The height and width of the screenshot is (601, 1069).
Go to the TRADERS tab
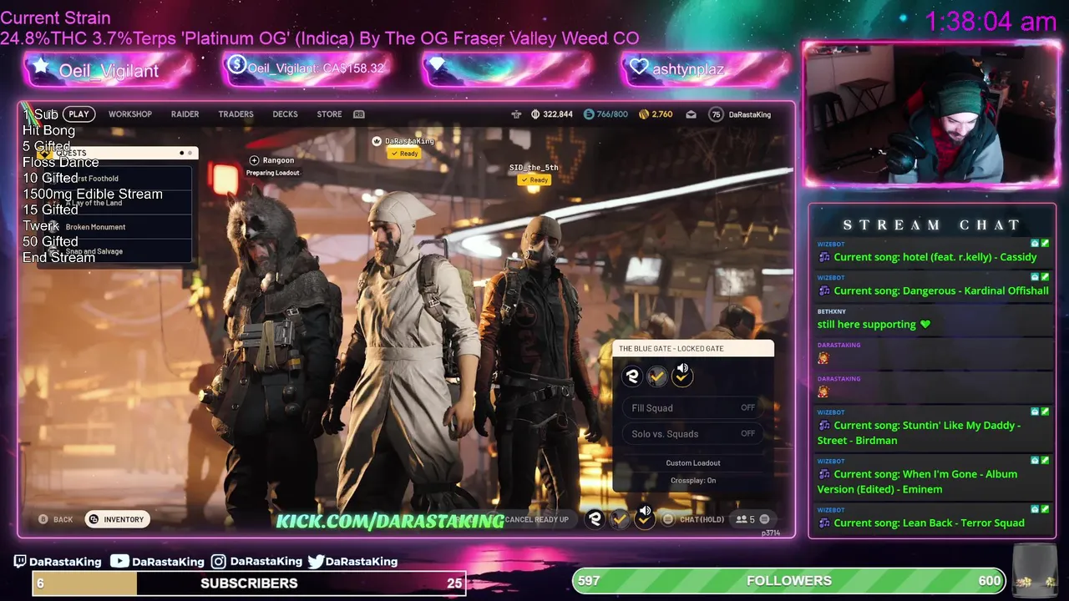pyautogui.click(x=236, y=114)
